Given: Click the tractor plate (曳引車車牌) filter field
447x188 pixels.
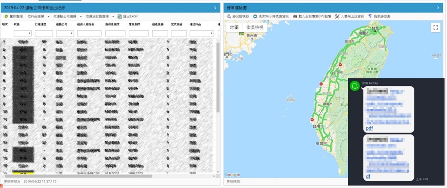Looking at the screenshot, I should pos(115,34).
